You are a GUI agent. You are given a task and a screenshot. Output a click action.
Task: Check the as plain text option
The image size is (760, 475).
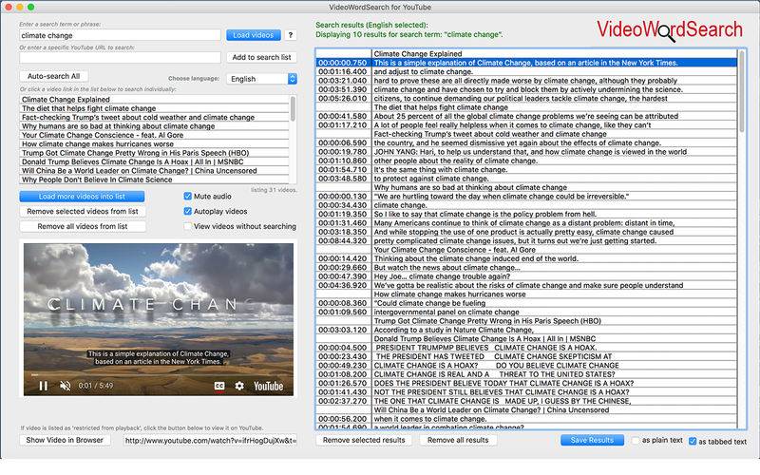(x=636, y=441)
